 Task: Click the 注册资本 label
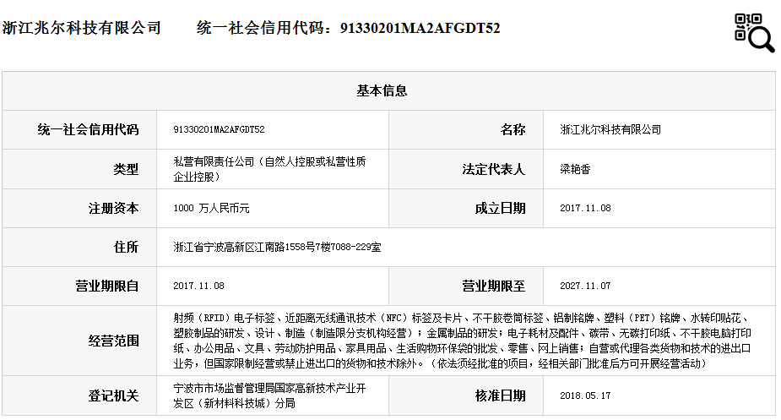pos(113,208)
